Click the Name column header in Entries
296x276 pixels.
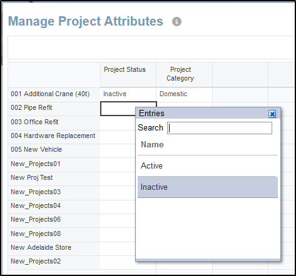tap(152, 144)
